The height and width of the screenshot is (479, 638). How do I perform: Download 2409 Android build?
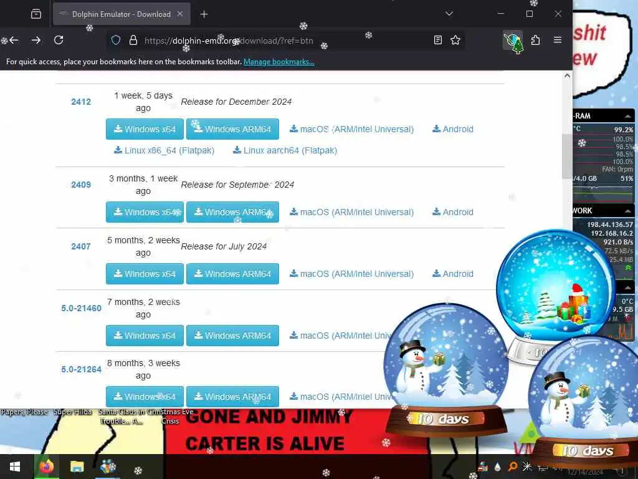[x=453, y=212]
